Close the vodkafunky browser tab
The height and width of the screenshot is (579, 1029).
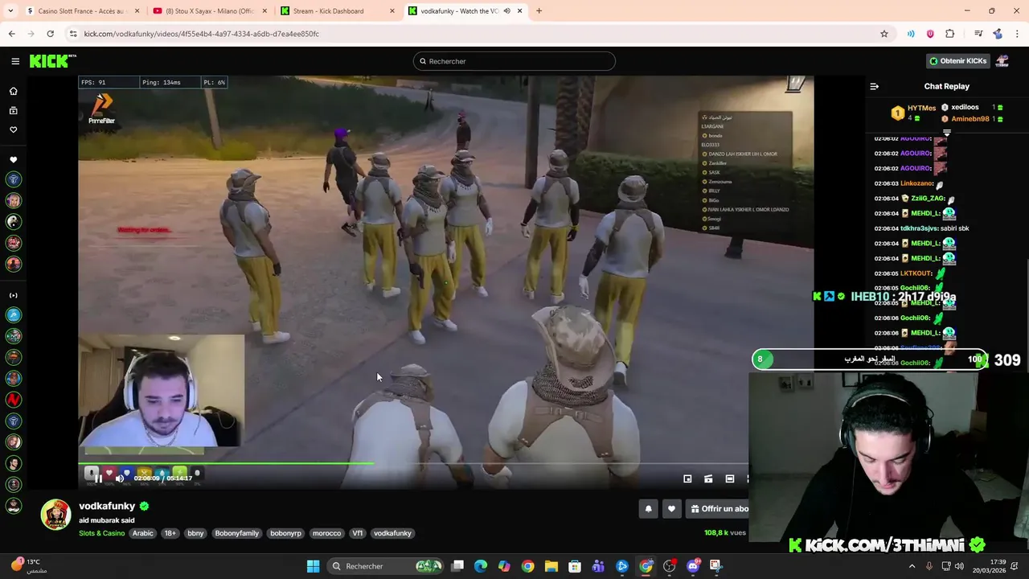pos(519,11)
